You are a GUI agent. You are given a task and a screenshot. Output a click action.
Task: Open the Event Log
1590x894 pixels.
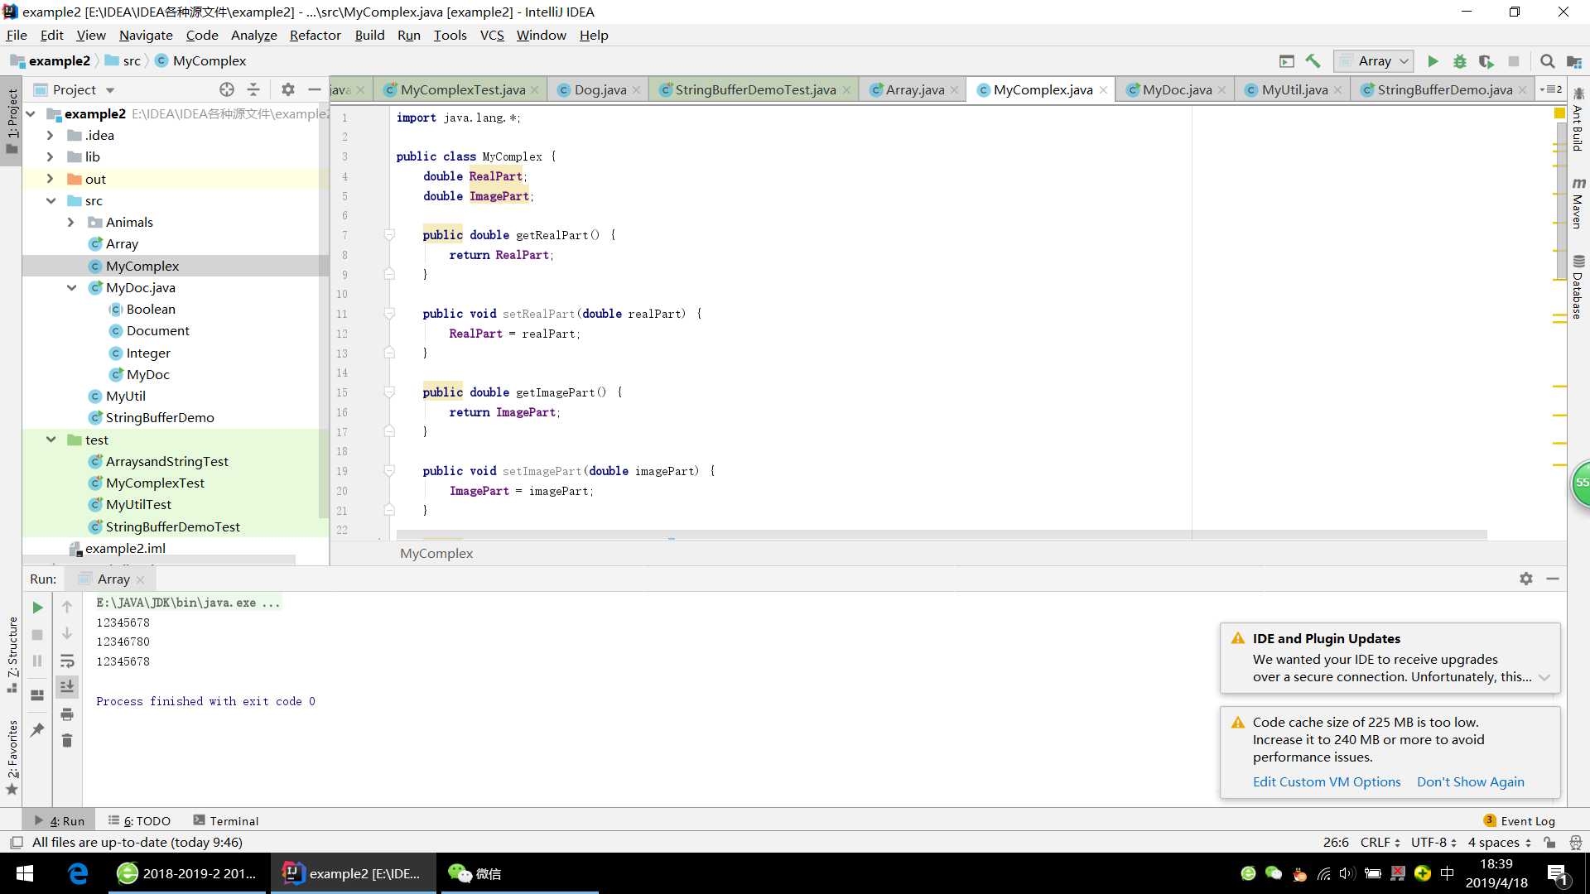coord(1520,821)
